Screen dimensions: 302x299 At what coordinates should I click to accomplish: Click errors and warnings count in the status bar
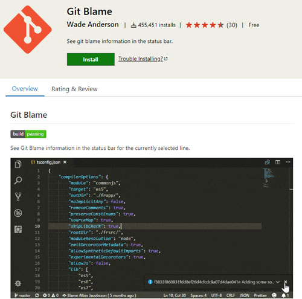tap(51, 295)
